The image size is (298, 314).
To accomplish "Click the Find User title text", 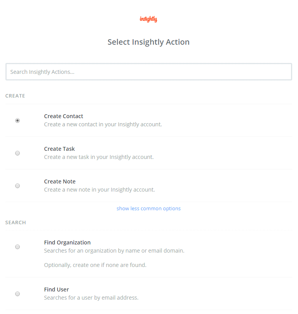I will coord(56,290).
